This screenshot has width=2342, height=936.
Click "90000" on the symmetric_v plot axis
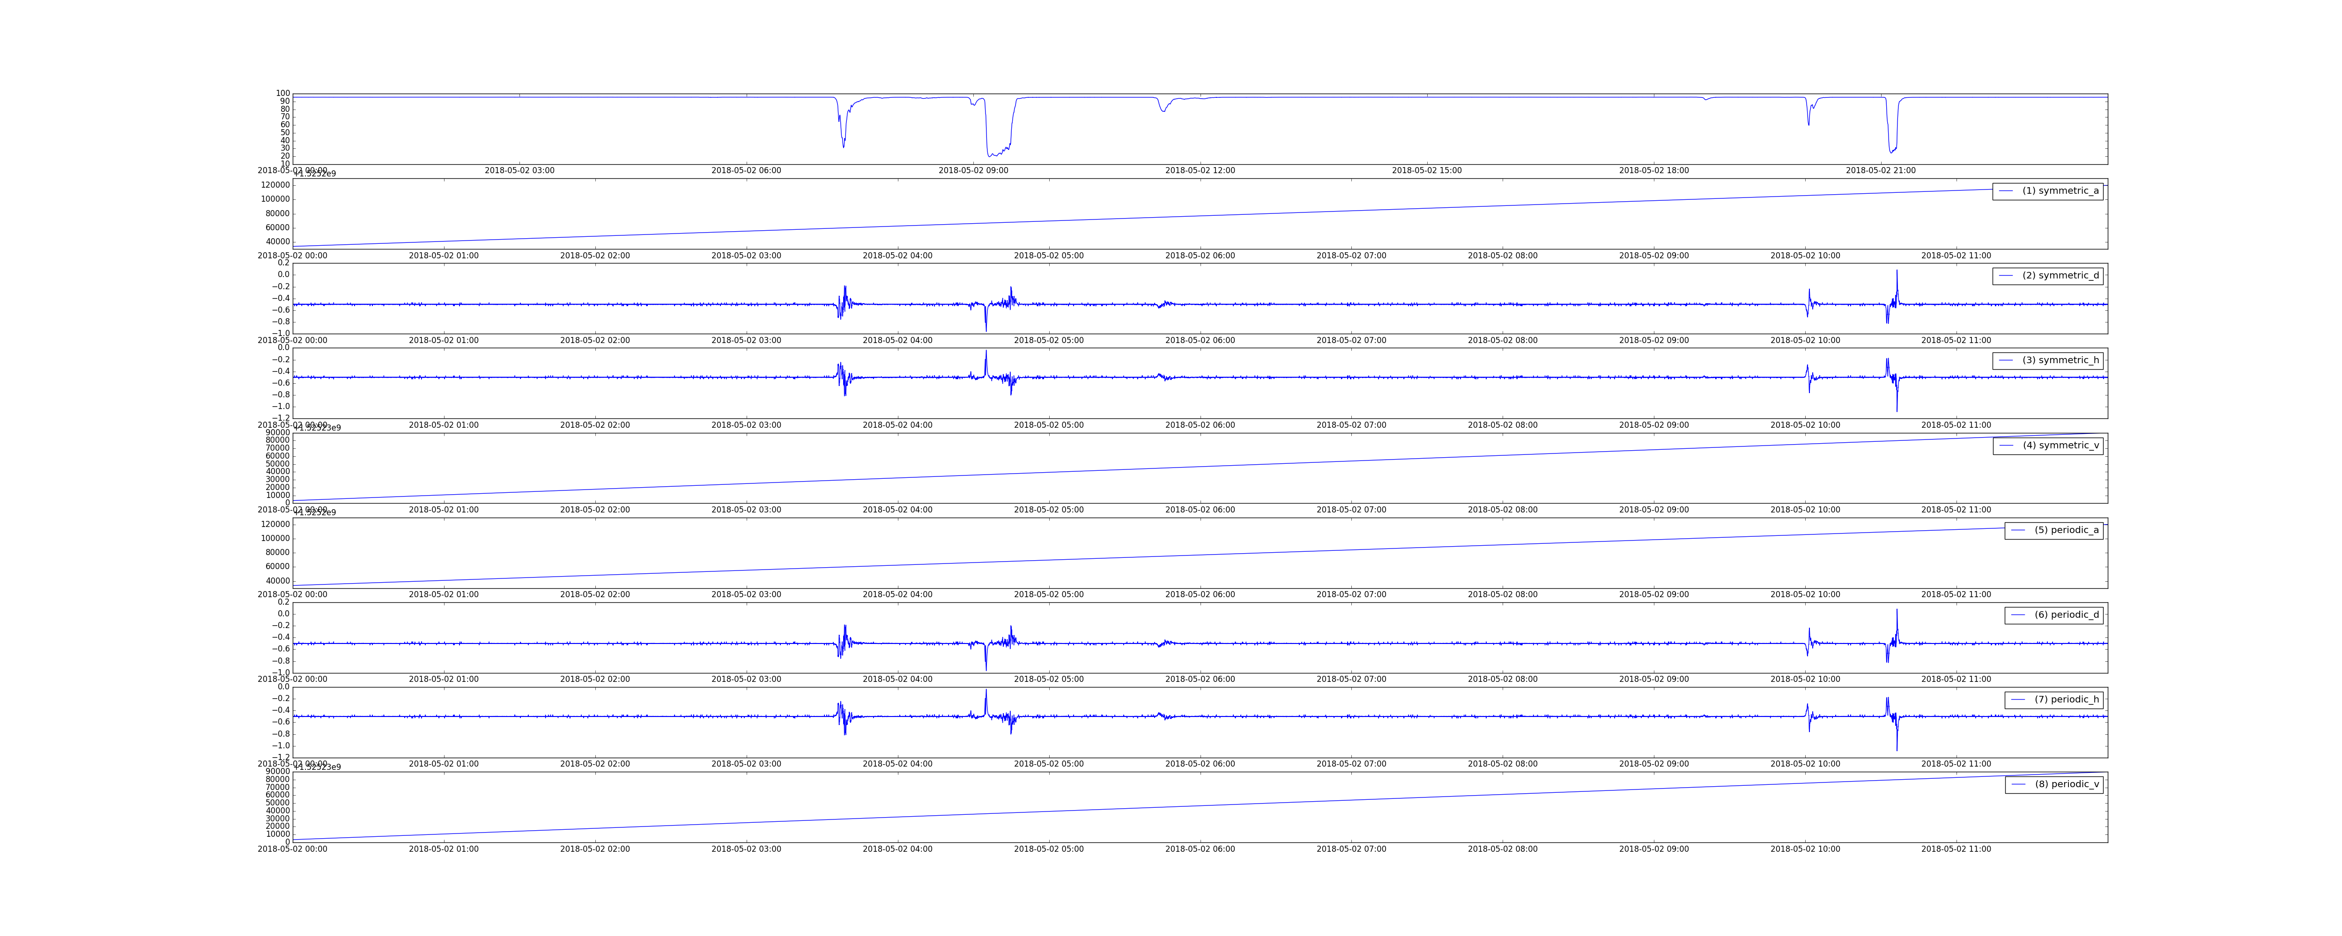pos(278,432)
